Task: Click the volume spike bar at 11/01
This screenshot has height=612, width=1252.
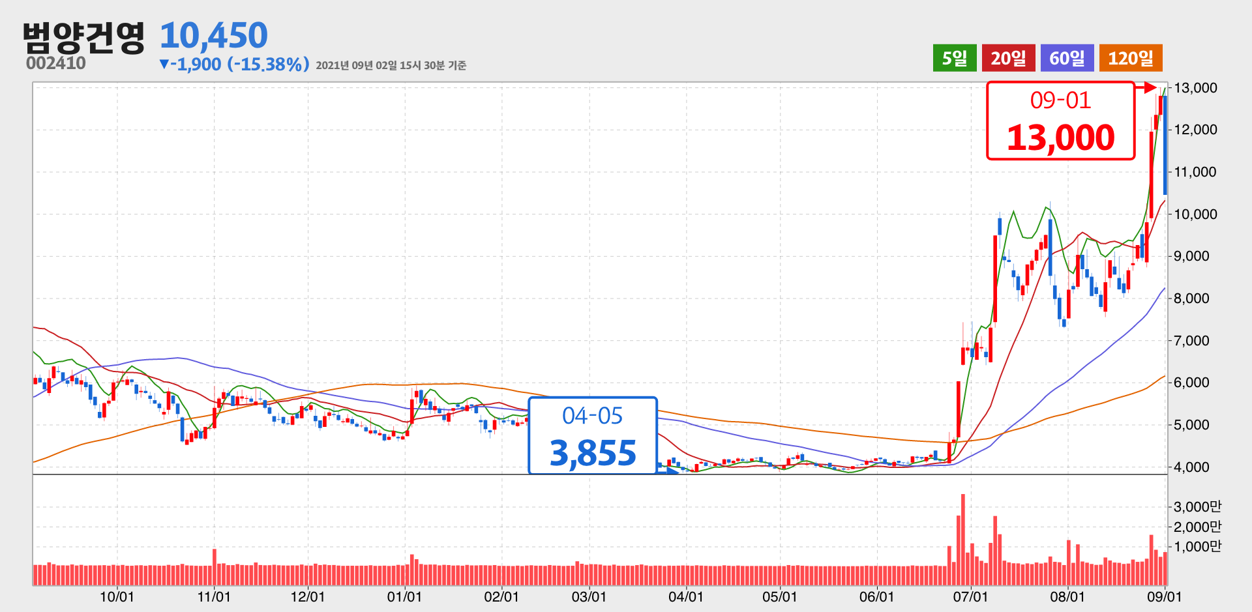Action: click(215, 567)
